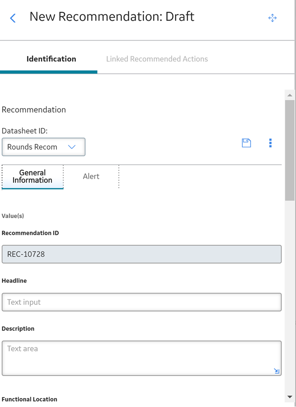Click the Headline text input field
The height and width of the screenshot is (407, 296).
pos(141,302)
